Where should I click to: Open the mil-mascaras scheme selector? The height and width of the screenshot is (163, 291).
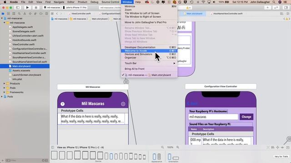click(x=52, y=8)
